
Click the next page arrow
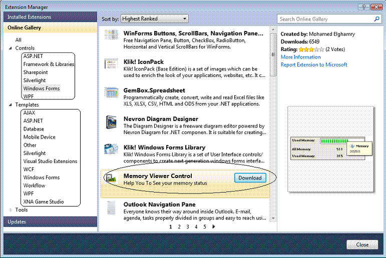pos(213,226)
